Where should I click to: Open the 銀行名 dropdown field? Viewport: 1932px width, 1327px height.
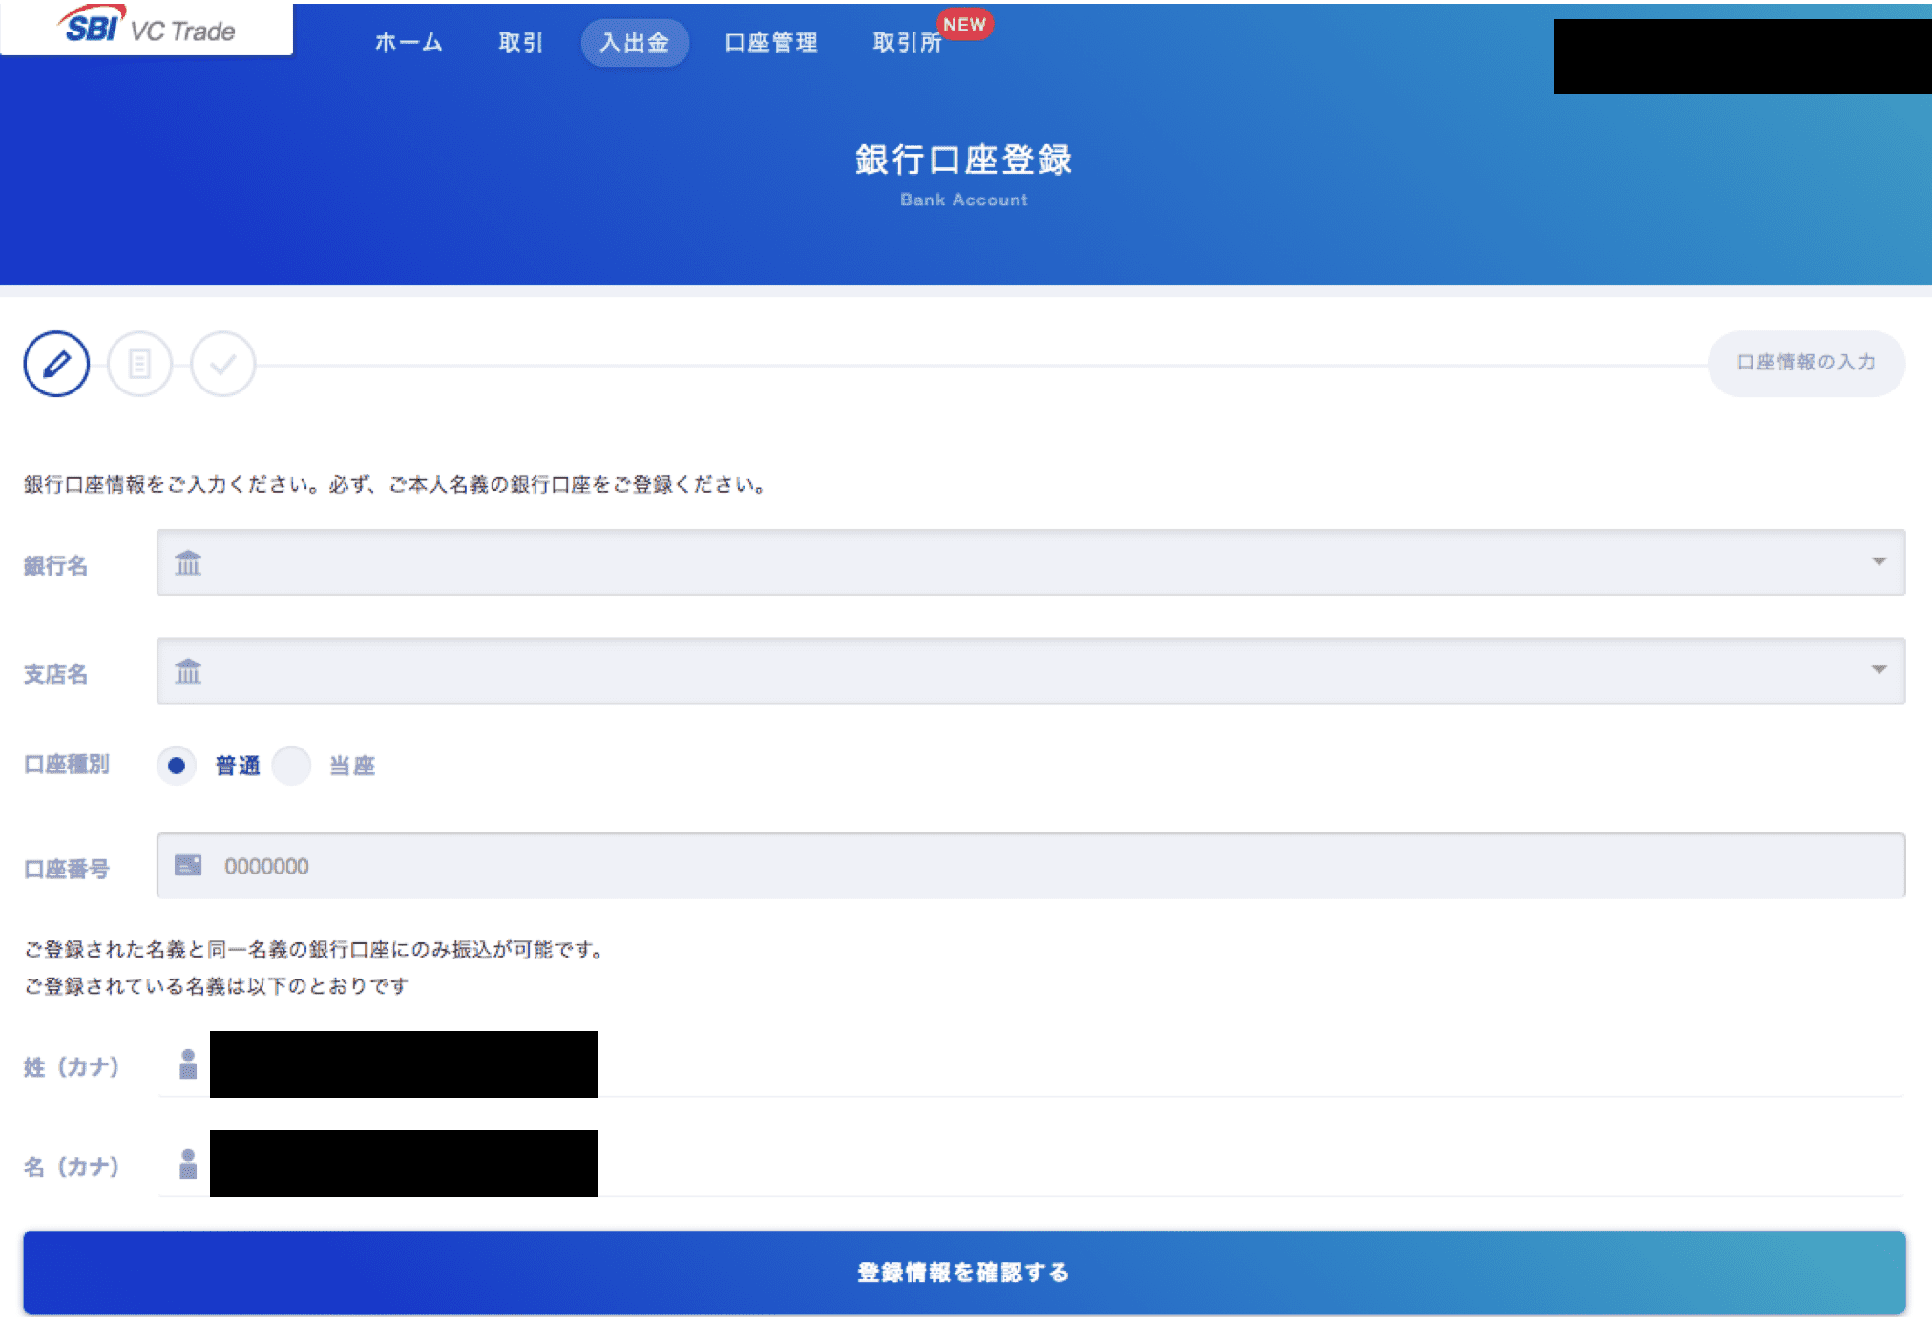coord(1031,562)
